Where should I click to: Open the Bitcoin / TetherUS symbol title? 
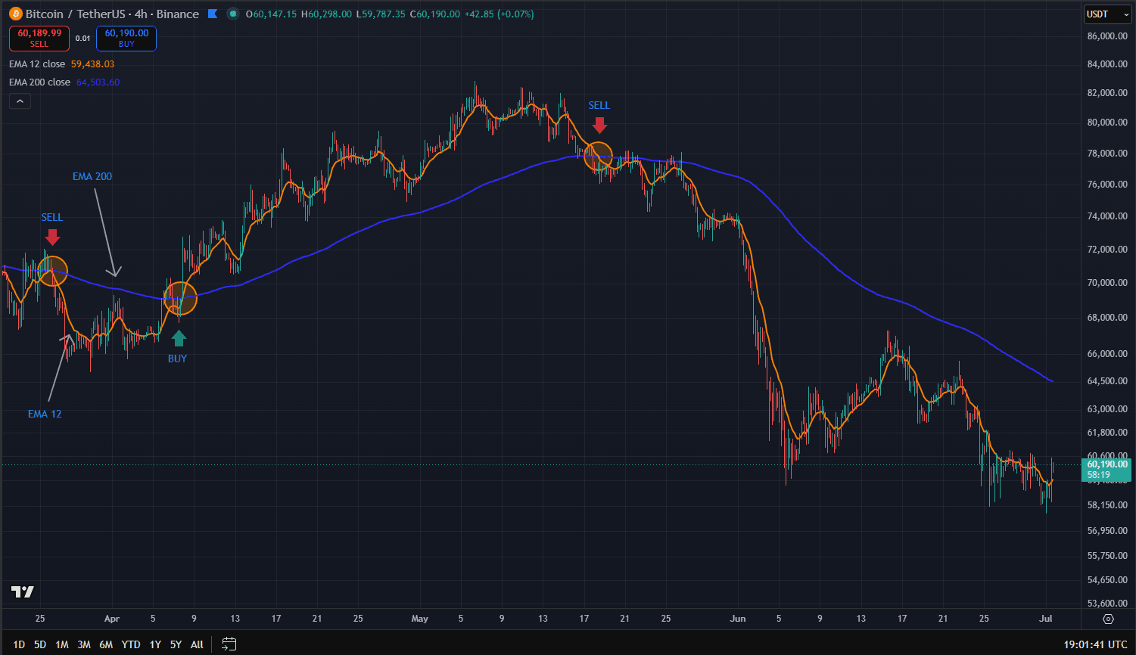pos(112,14)
